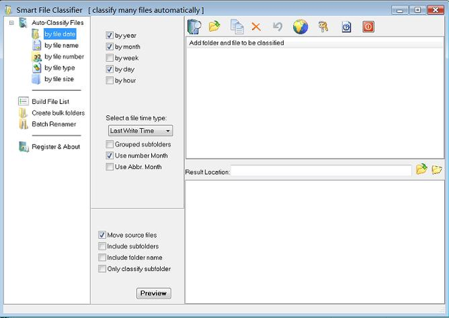Click the Register & About icon

(24, 147)
